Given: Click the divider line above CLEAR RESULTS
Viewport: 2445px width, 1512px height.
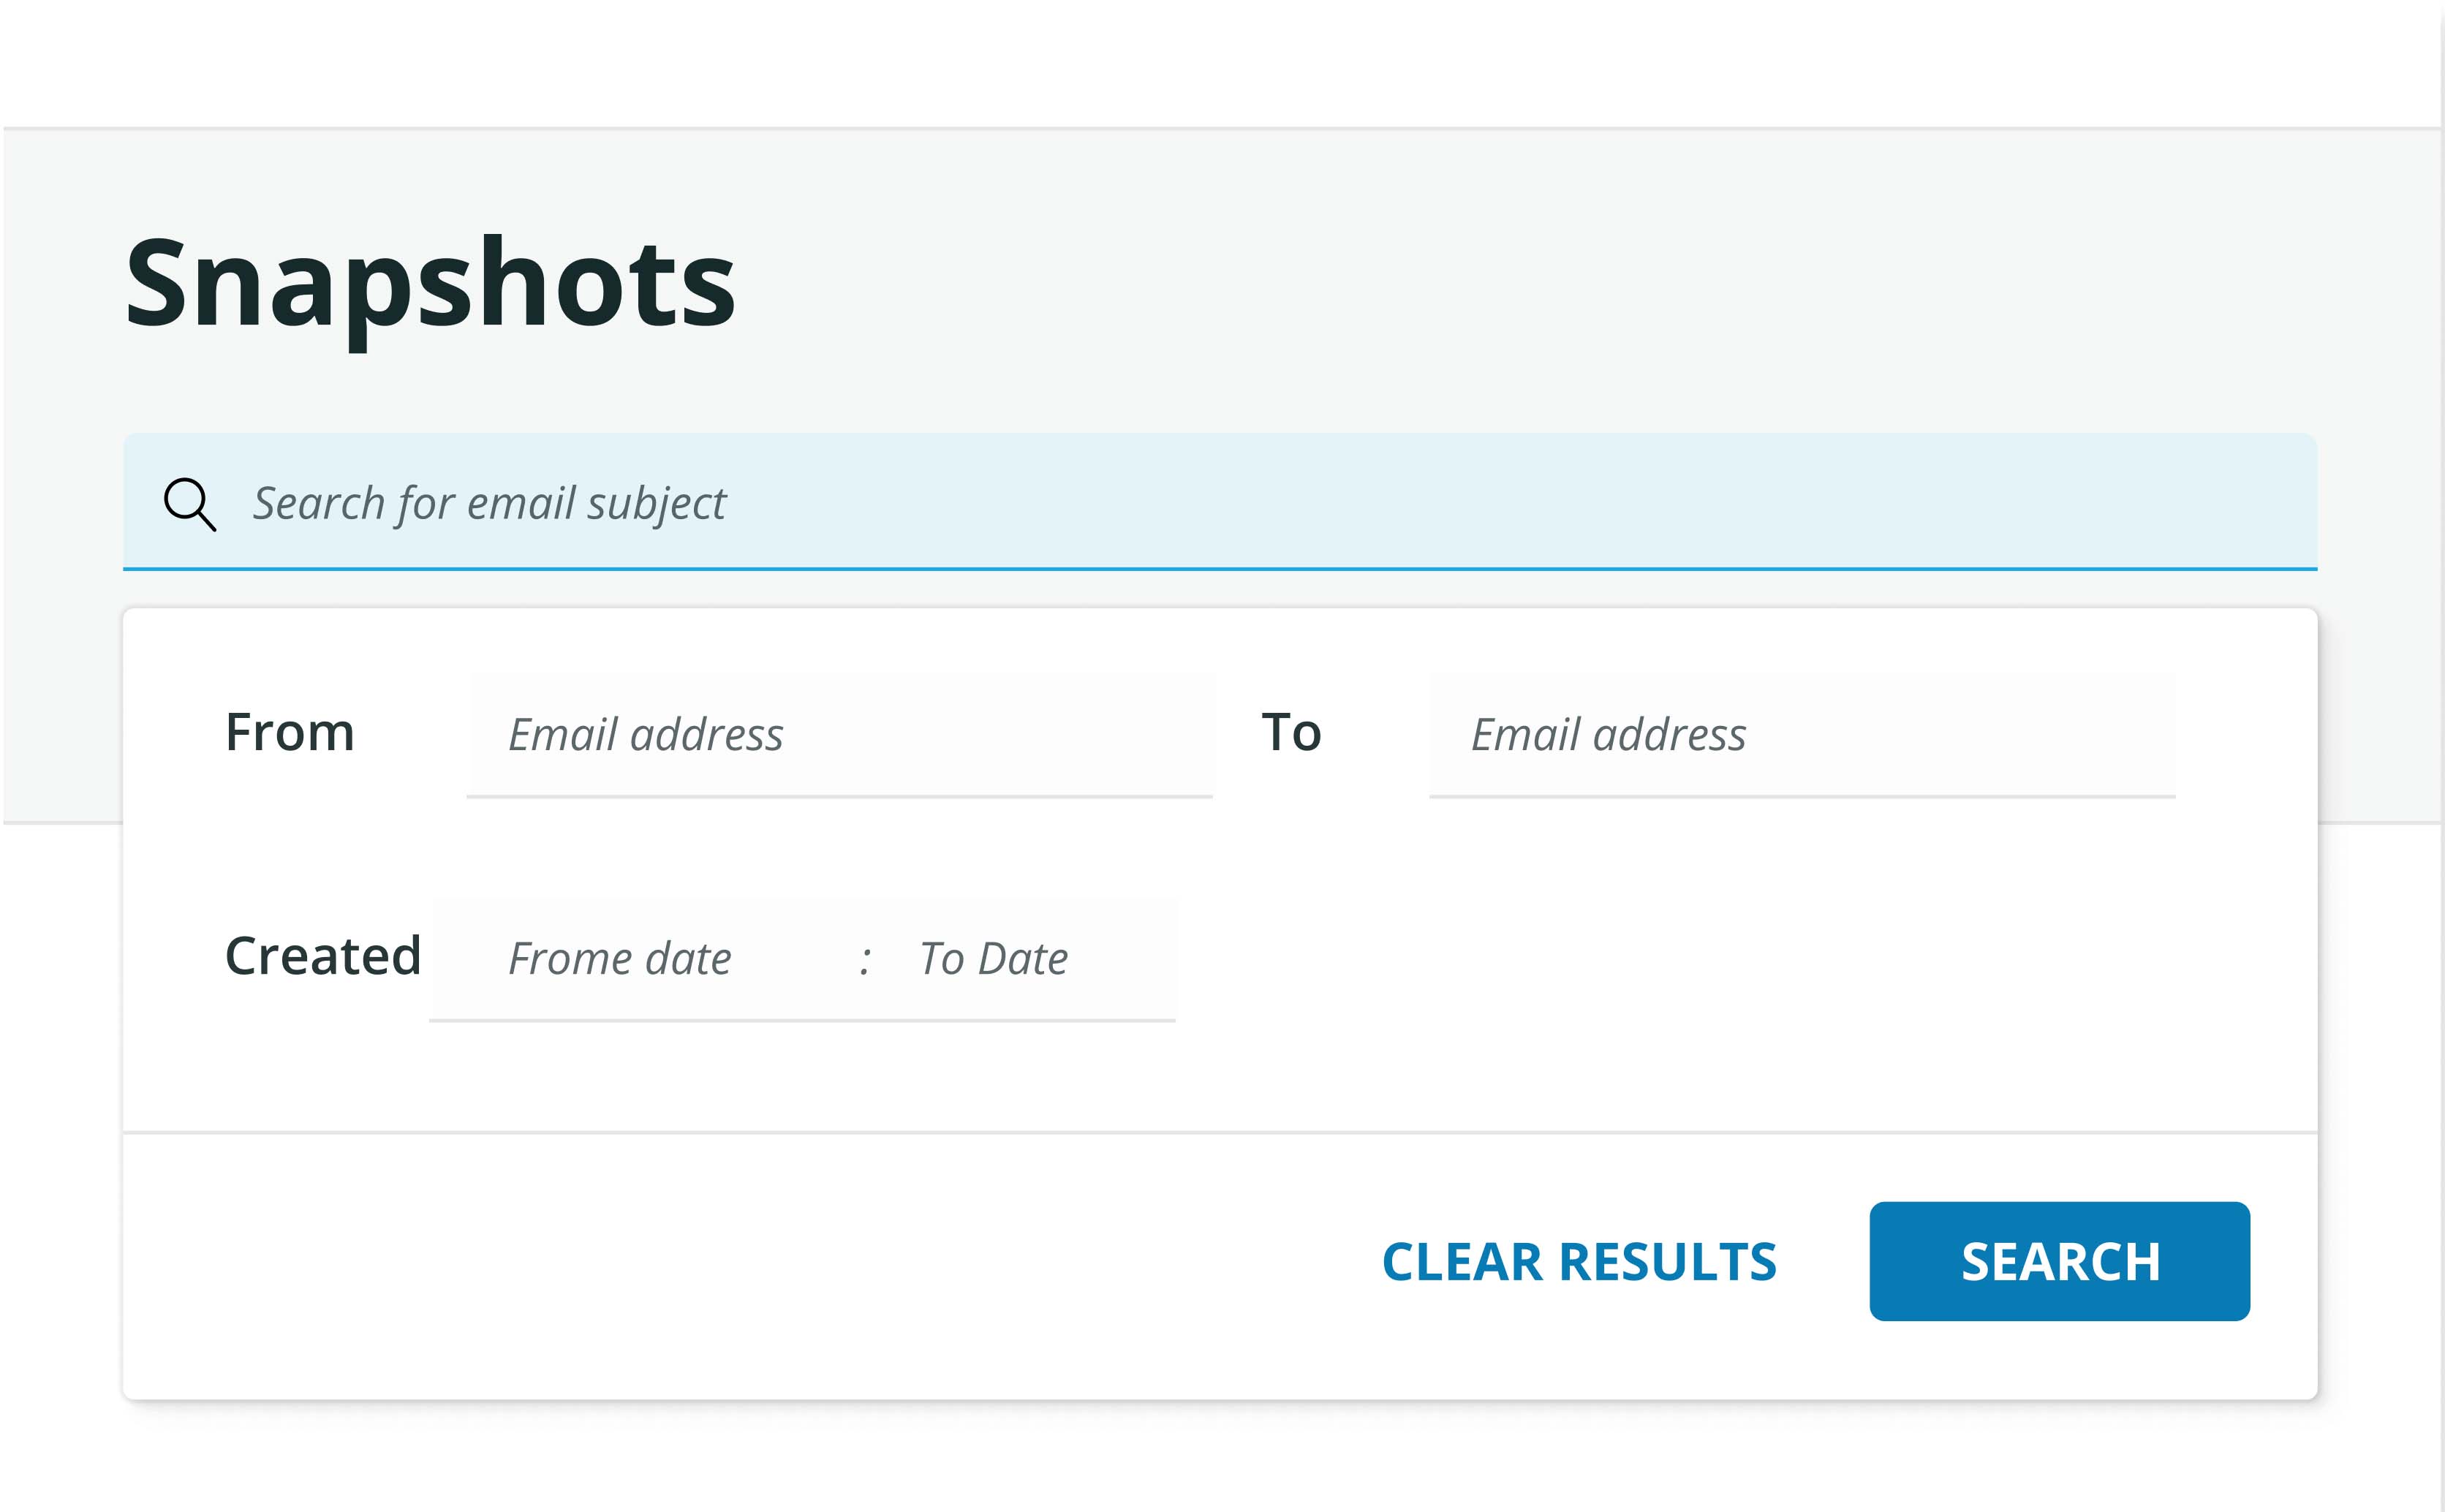Looking at the screenshot, I should 1220,1132.
